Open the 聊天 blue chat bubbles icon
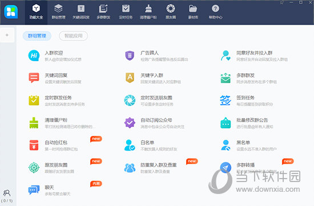 click(x=34, y=190)
